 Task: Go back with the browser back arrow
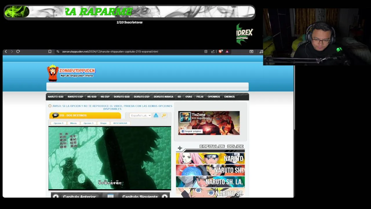[x=6, y=52]
